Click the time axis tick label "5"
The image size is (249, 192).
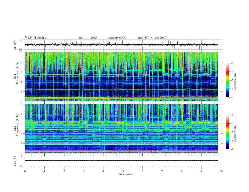pyautogui.click(x=123, y=171)
